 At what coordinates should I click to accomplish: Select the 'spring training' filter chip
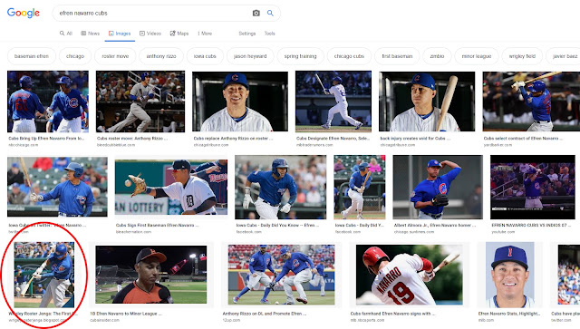click(x=300, y=56)
